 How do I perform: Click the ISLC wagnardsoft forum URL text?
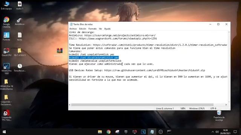point(118,39)
